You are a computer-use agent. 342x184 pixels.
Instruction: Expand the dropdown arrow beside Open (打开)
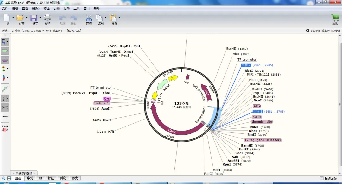(x=27, y=18)
